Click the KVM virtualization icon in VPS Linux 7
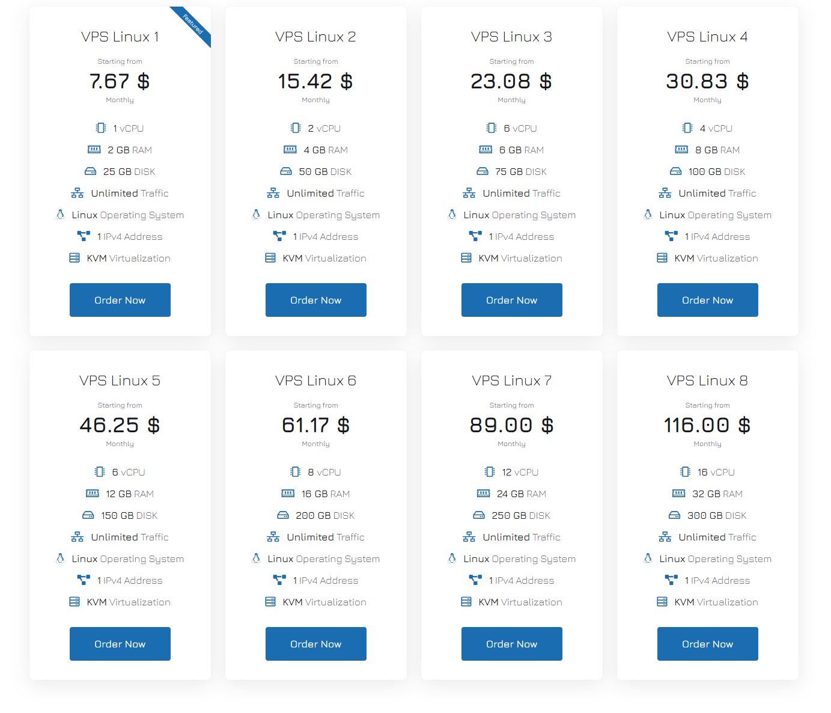 click(466, 602)
